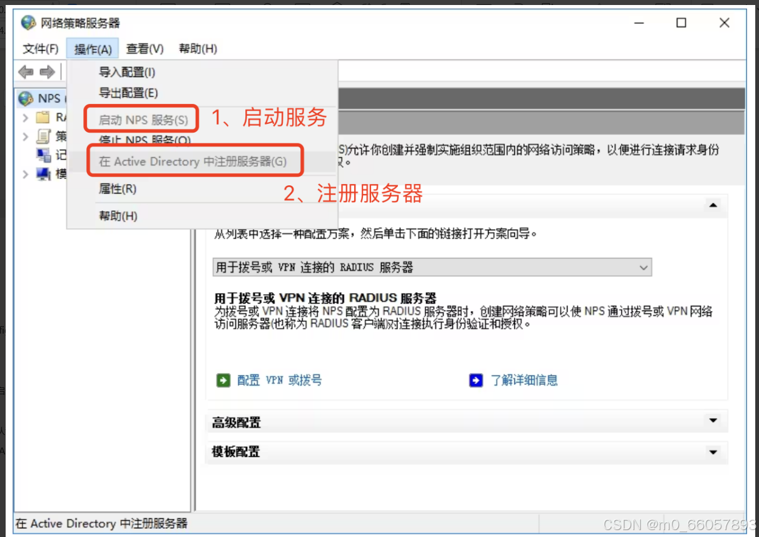Screen dimensions: 759x537
Task: Click the status bar text 在 Active Directory 中注册服务器
Action: coord(101,523)
